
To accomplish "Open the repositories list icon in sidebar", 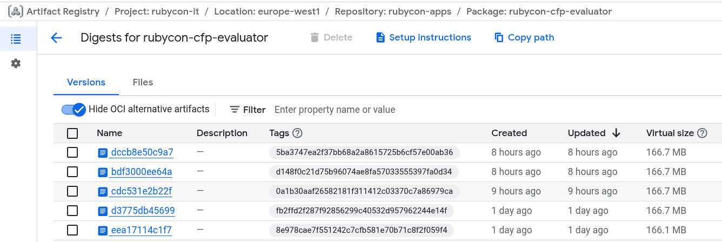I will 16,39.
